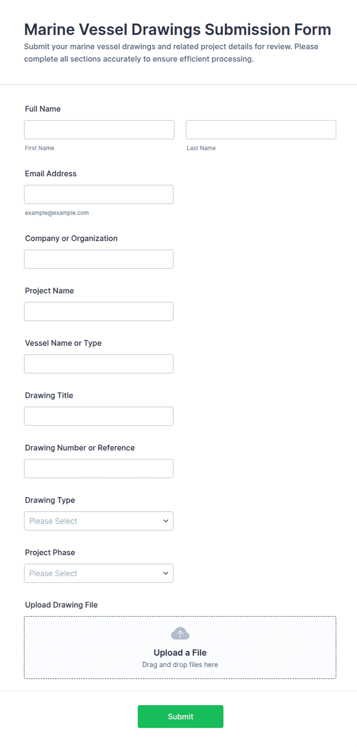
Task: Click the Project Phase dropdown chevron
Action: [166, 573]
